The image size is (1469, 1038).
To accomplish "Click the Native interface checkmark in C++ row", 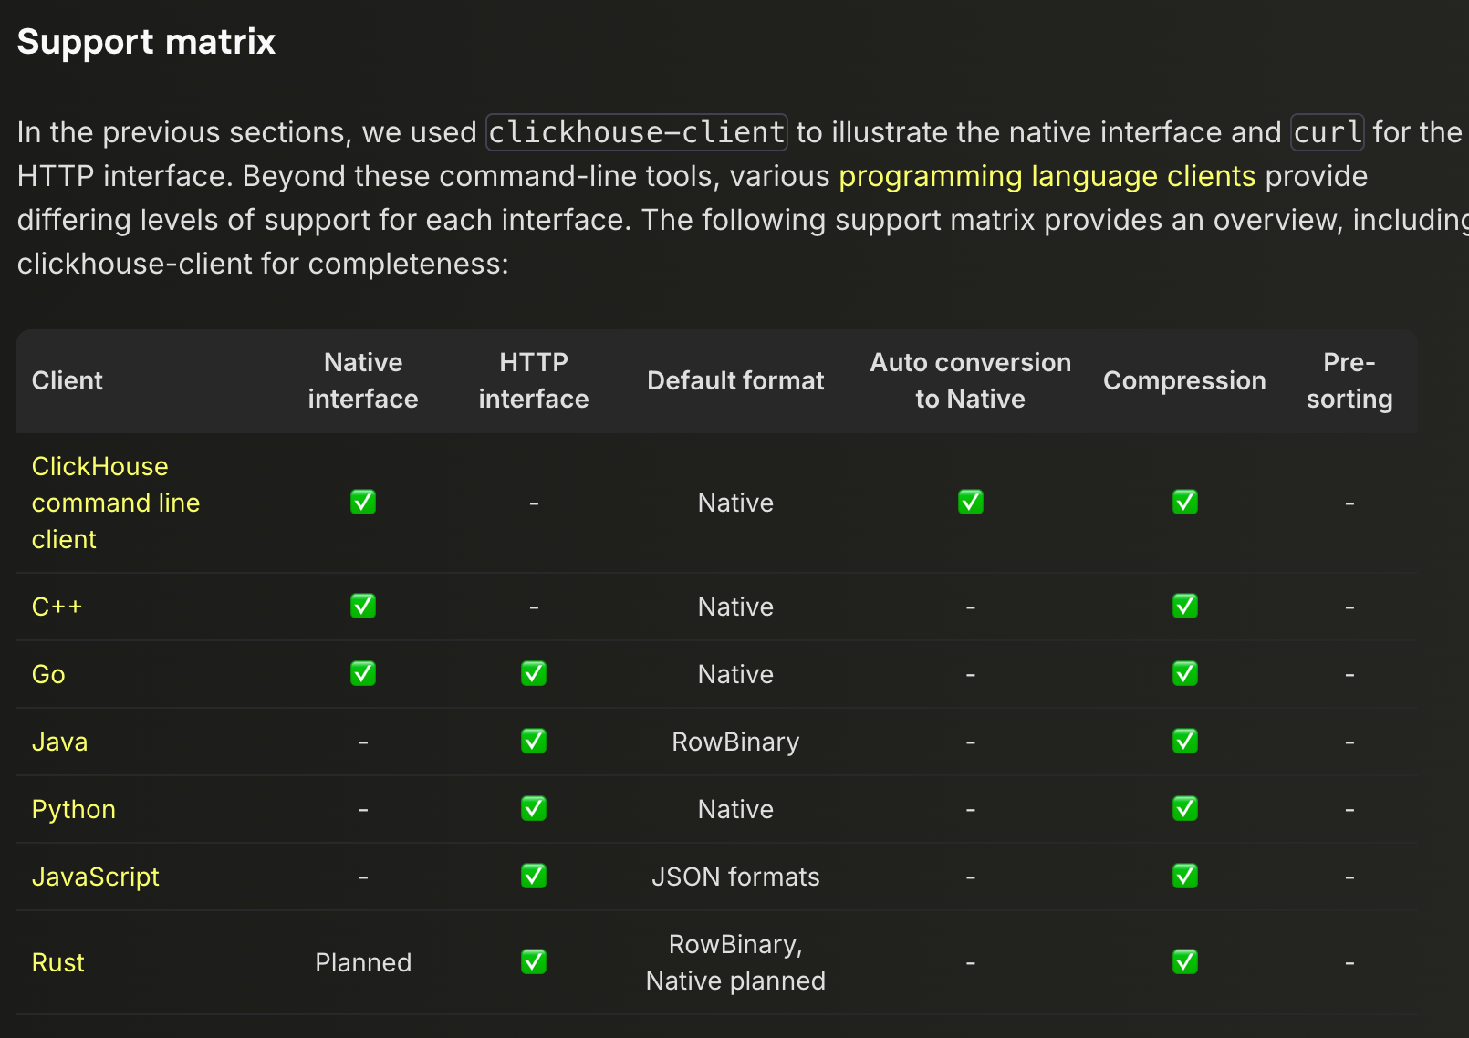I will pyautogui.click(x=363, y=606).
